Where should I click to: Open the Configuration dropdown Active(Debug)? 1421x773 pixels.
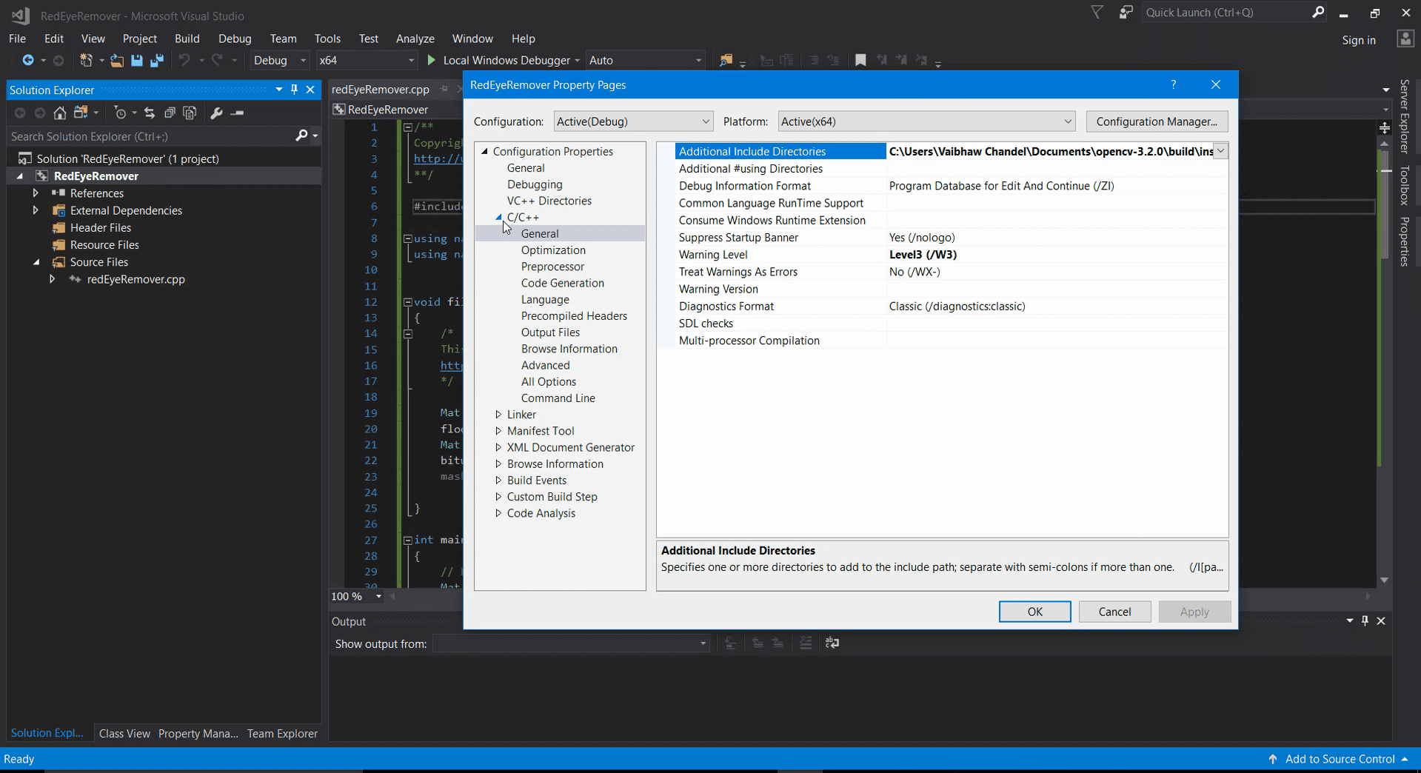[633, 121]
